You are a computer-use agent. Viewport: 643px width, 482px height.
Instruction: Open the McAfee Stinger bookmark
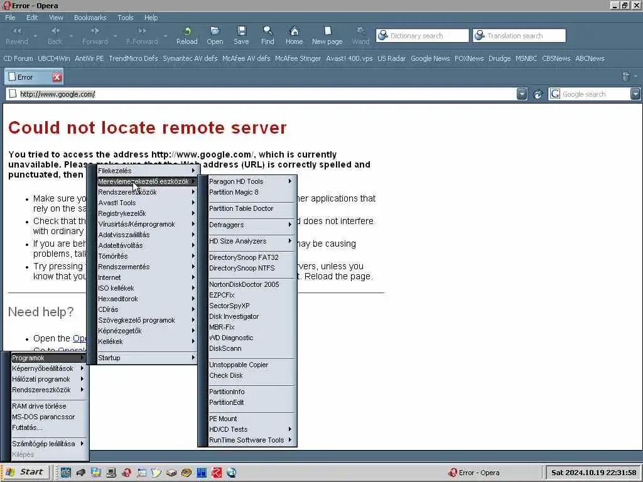click(298, 58)
